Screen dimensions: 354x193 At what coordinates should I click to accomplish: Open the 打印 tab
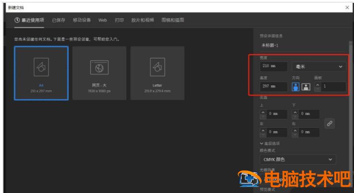coord(119,20)
